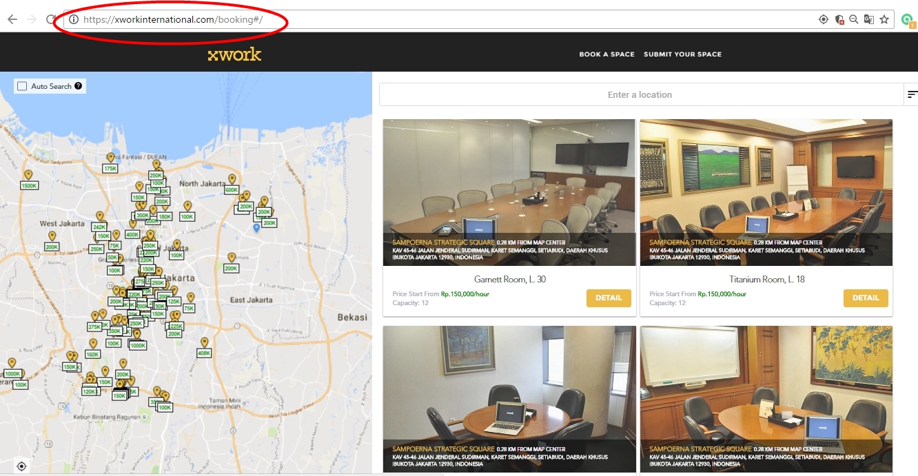This screenshot has width=918, height=476.
Task: Reload the page with the refresh icon
Action: [x=51, y=19]
